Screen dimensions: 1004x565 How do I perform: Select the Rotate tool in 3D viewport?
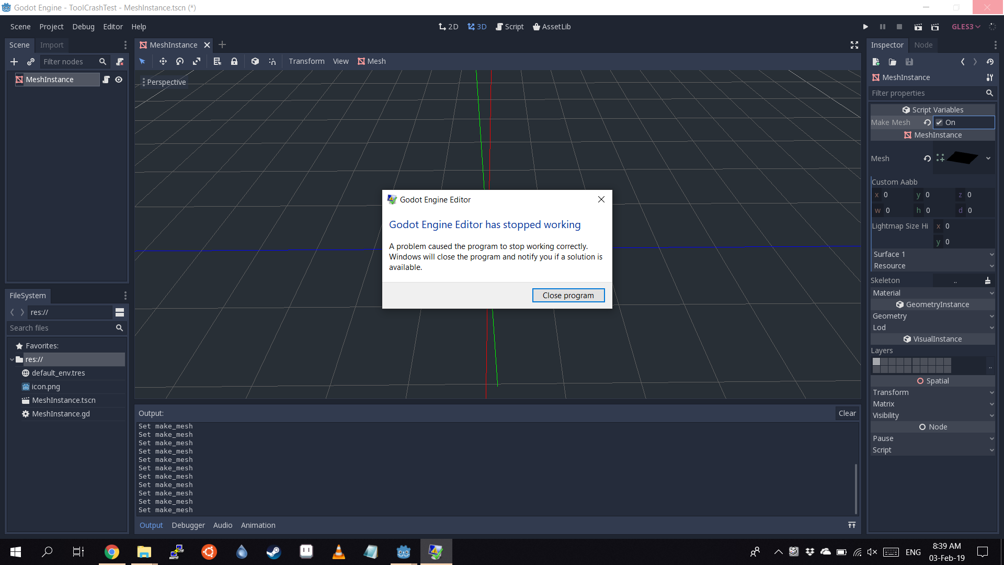click(x=179, y=61)
